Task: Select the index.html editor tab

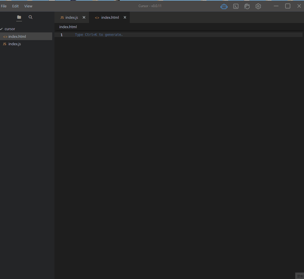Action: pyautogui.click(x=110, y=18)
